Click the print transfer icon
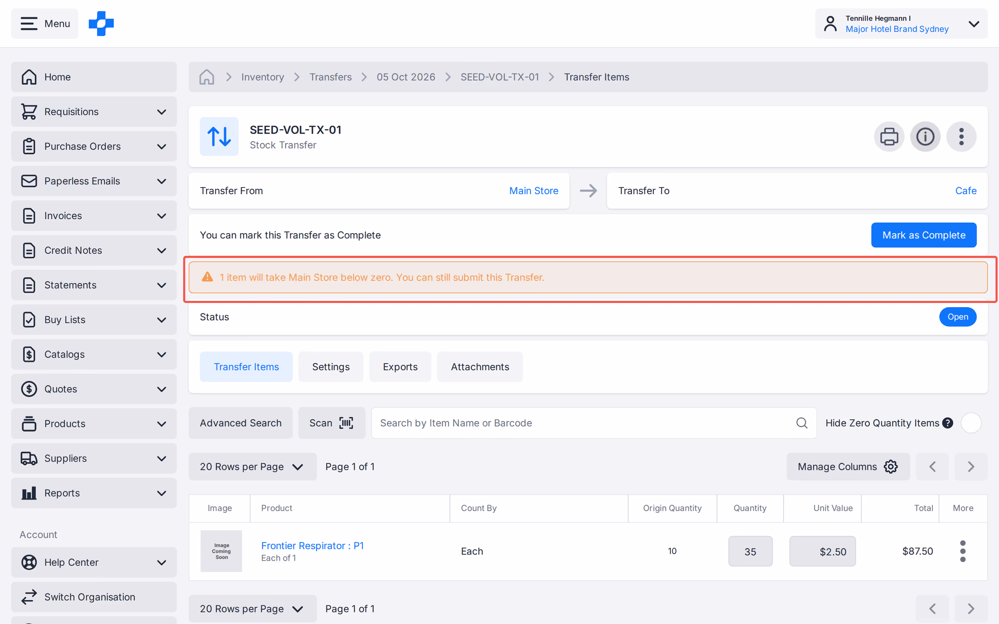Image resolution: width=999 pixels, height=624 pixels. coord(889,137)
